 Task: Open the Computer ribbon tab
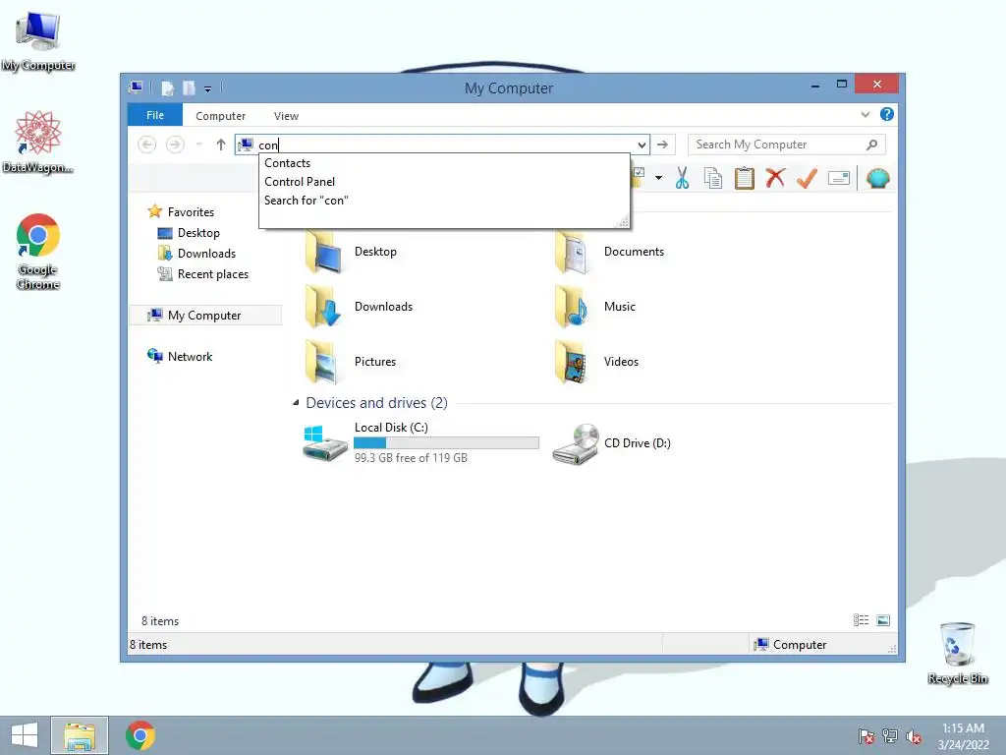220,116
